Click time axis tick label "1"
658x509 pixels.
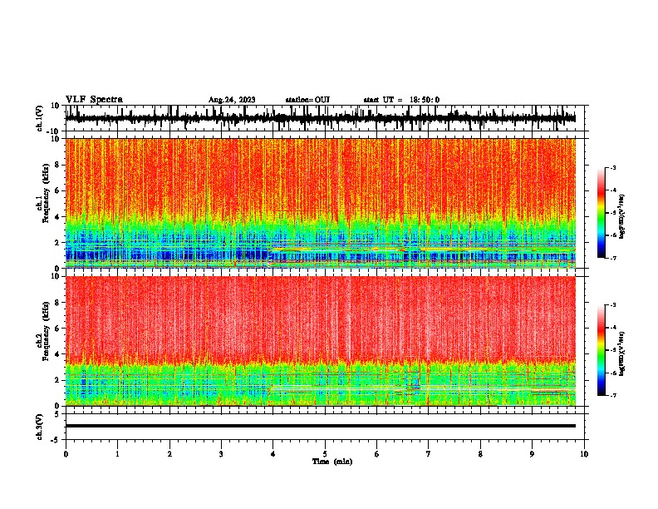point(117,454)
